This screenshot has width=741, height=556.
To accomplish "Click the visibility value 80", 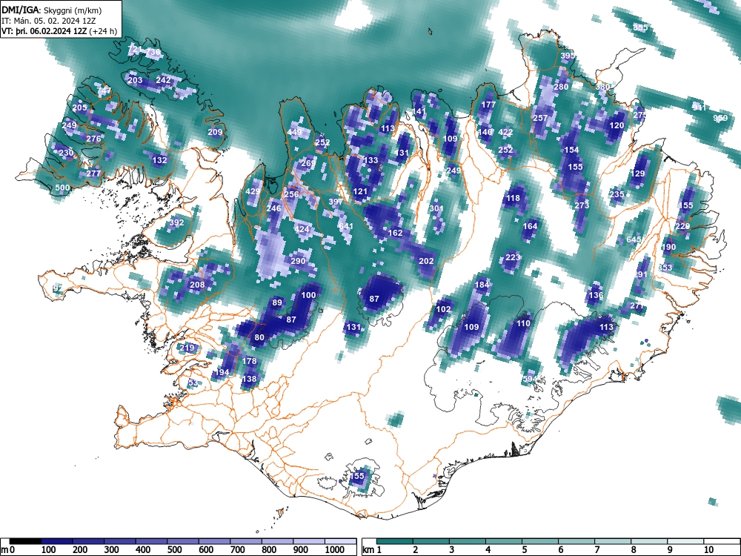I will click(259, 337).
